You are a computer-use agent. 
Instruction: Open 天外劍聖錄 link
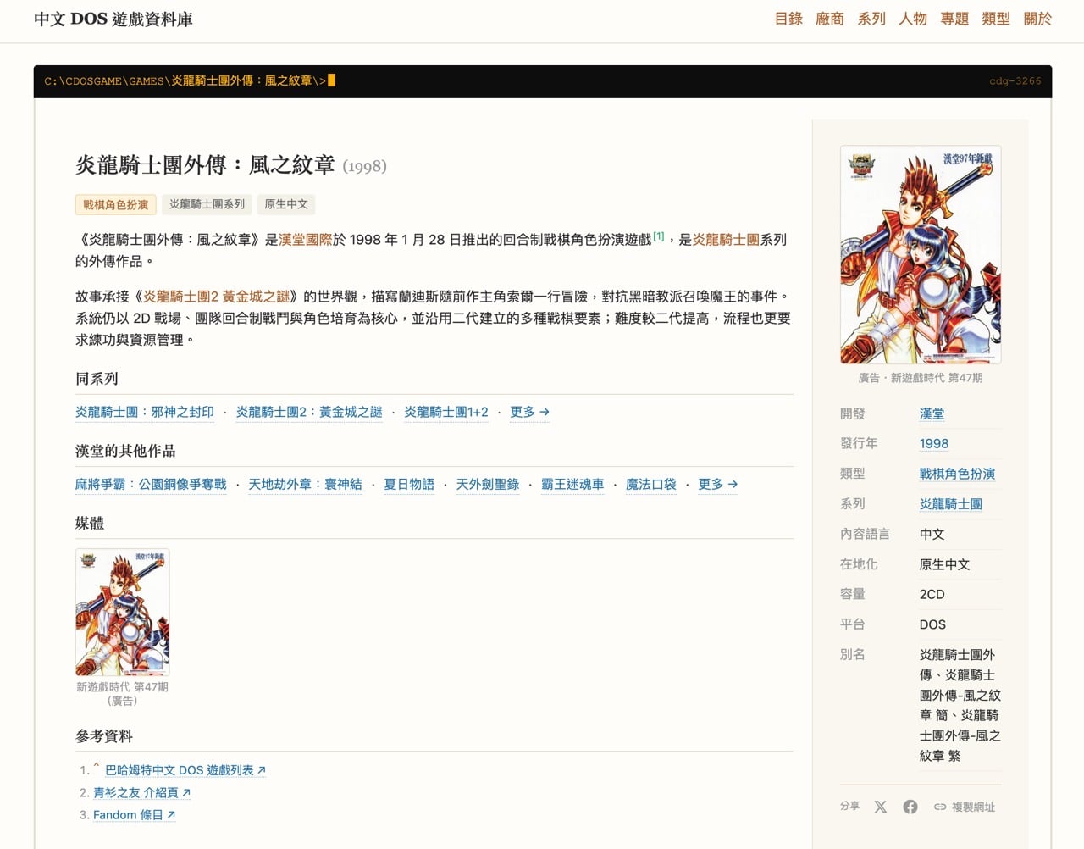488,484
